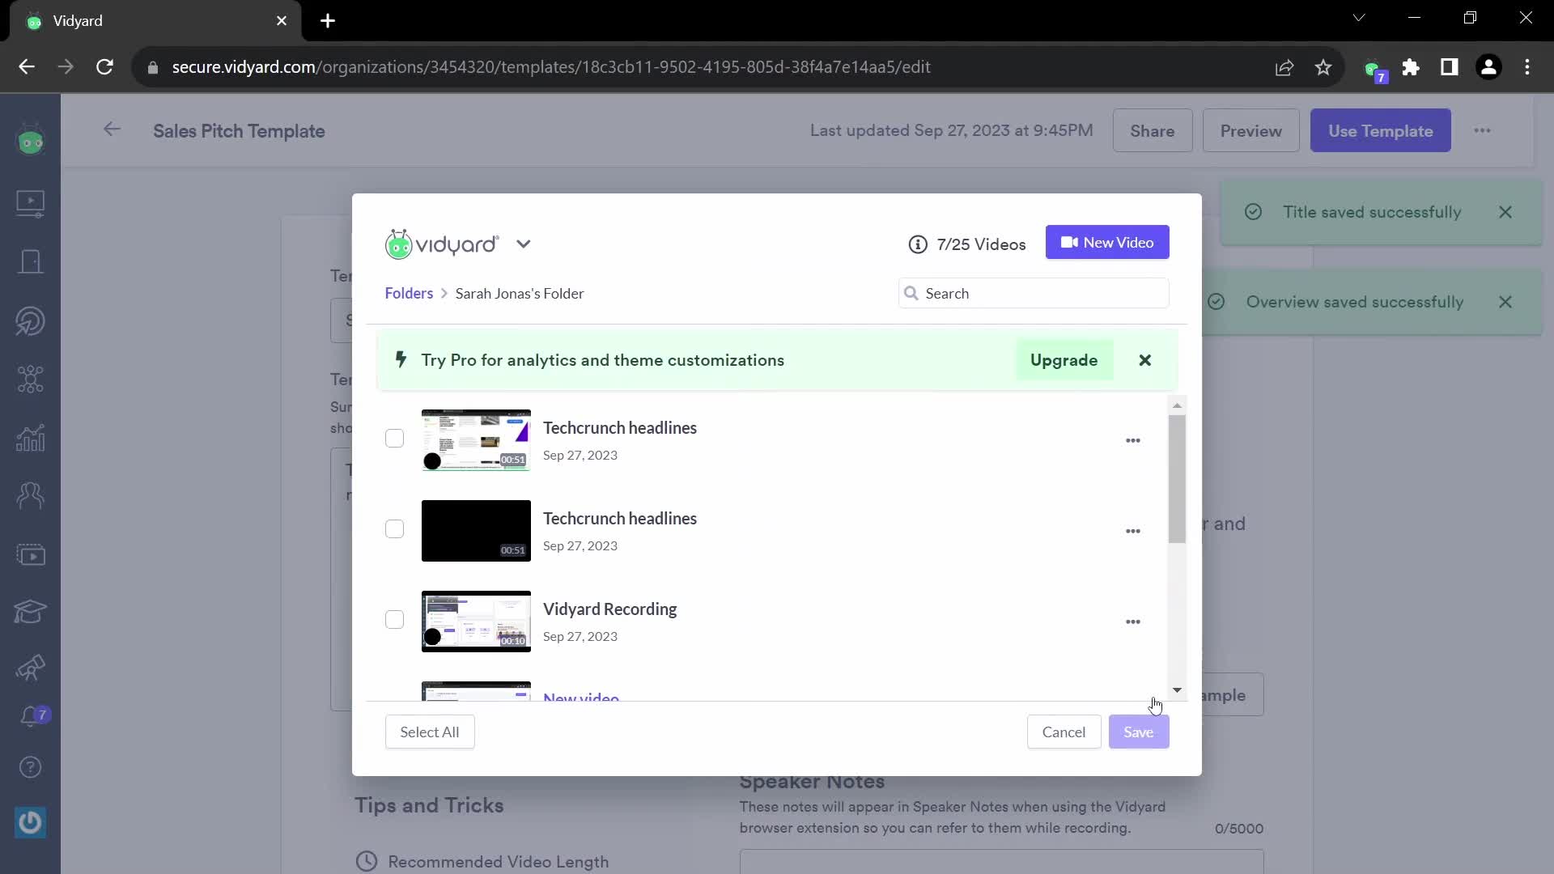Open the playlists player icon in the sidebar
This screenshot has width=1554, height=874.
[30, 555]
